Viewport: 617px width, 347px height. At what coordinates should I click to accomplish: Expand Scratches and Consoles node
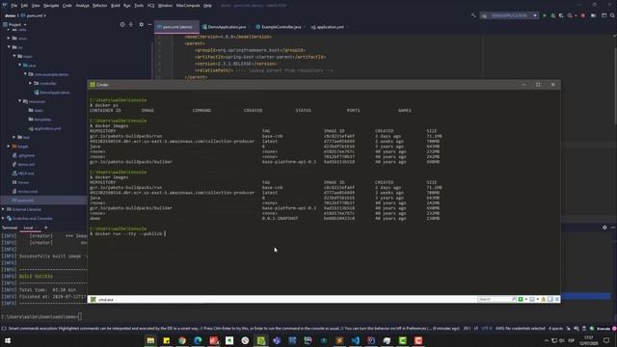click(x=4, y=219)
